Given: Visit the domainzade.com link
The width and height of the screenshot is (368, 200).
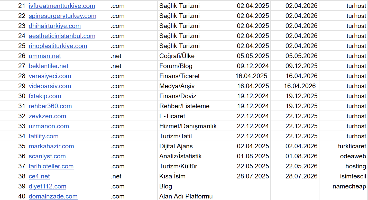Looking at the screenshot, I should coord(53,196).
